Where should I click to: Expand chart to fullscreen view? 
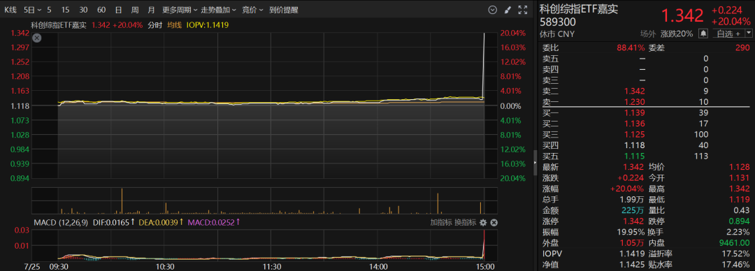522,10
